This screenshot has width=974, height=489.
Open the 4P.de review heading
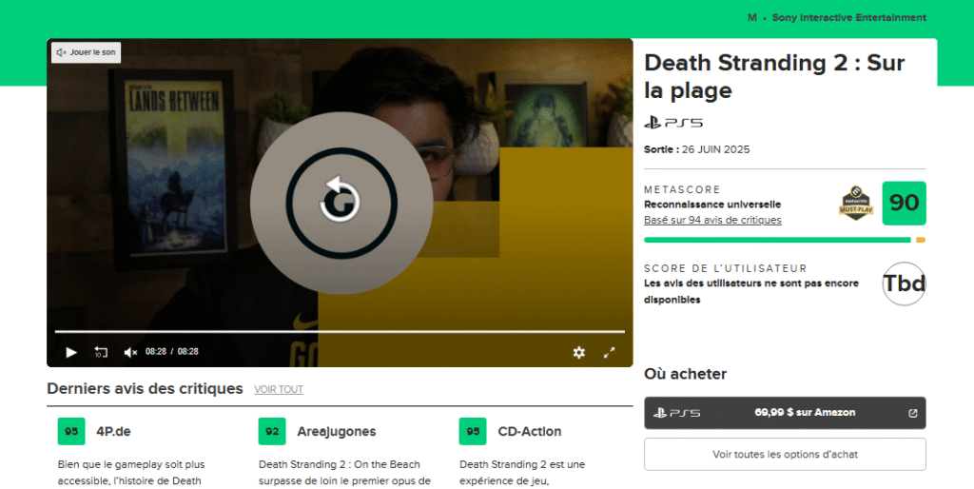tap(113, 431)
